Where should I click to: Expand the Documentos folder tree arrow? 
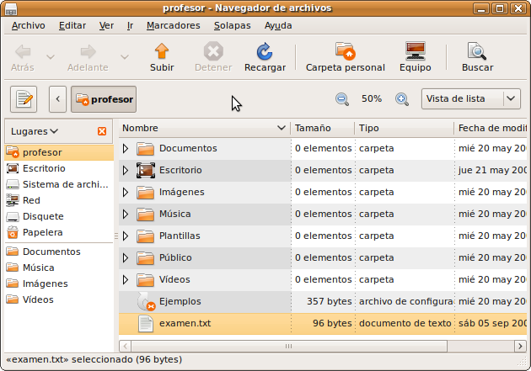point(126,148)
